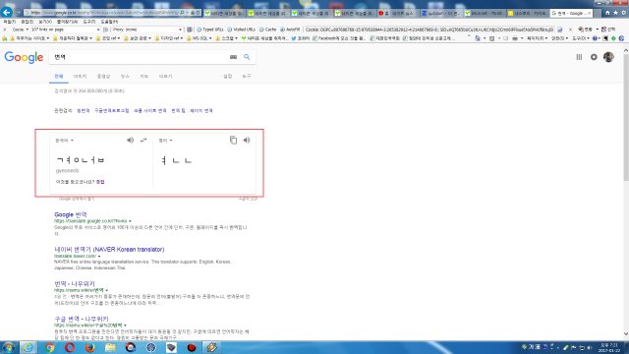Open the taskbar clock and date
This screenshot has width=629, height=354.
tap(609, 347)
